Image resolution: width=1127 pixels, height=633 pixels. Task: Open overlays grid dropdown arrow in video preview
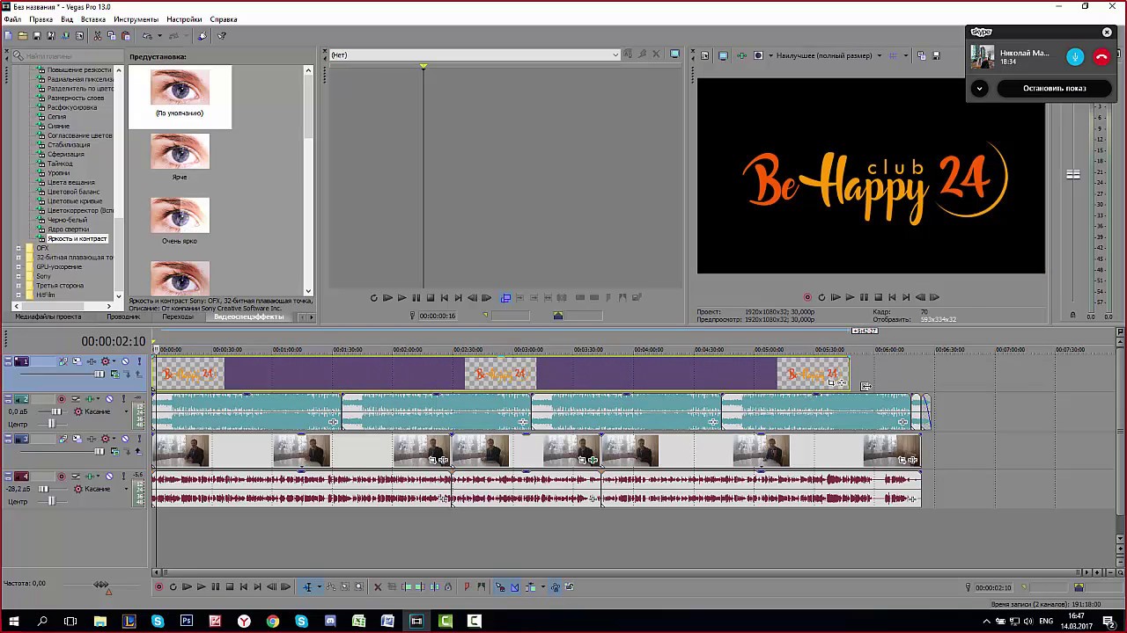[907, 55]
